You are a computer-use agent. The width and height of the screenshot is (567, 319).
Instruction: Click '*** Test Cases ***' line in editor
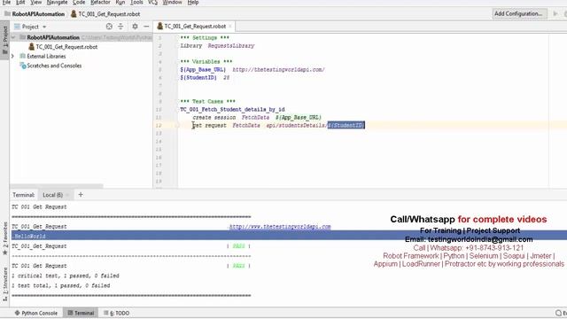[x=207, y=101]
